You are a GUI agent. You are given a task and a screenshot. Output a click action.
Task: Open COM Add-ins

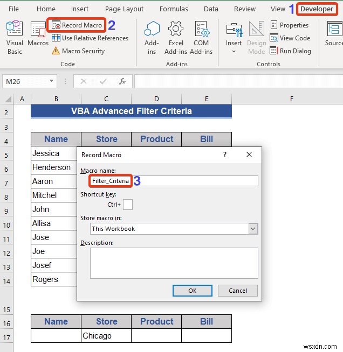201,38
